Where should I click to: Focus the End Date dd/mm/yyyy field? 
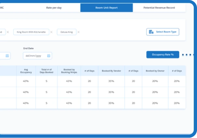[x=34, y=56]
